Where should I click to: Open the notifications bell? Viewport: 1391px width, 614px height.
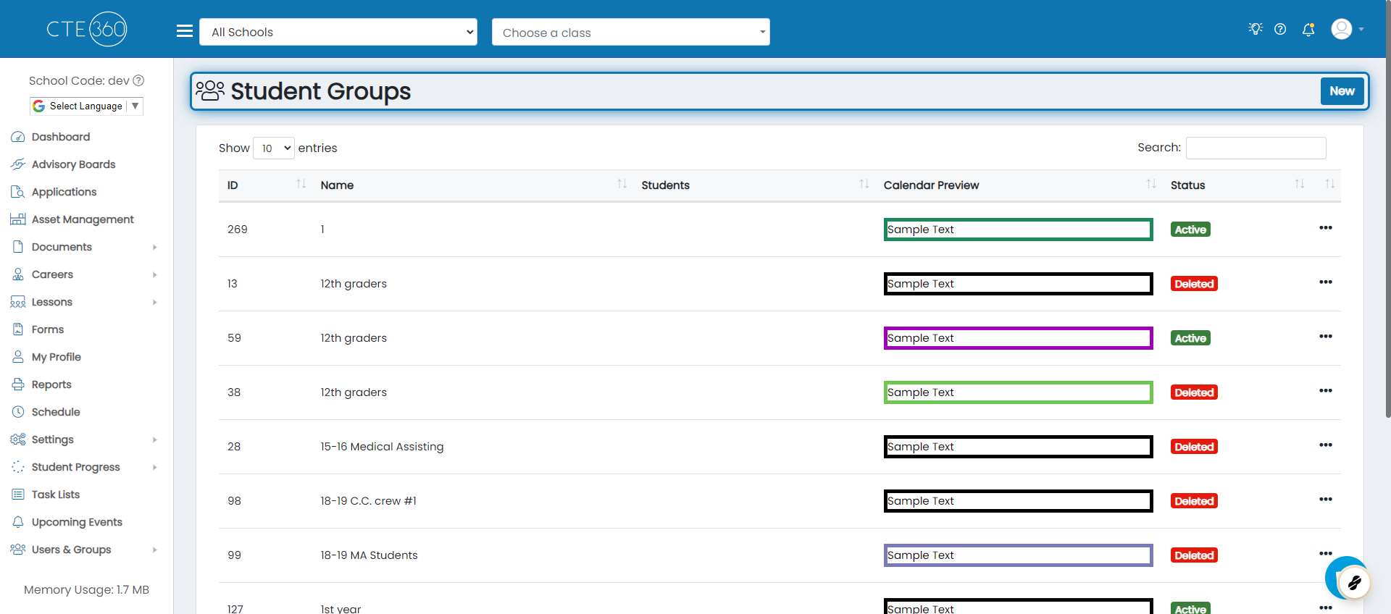coord(1308,29)
